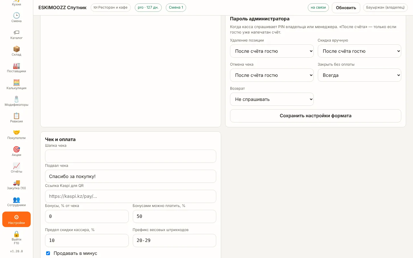413x258 pixels.
Task: Open Ревизия inventory section
Action: coord(16,118)
